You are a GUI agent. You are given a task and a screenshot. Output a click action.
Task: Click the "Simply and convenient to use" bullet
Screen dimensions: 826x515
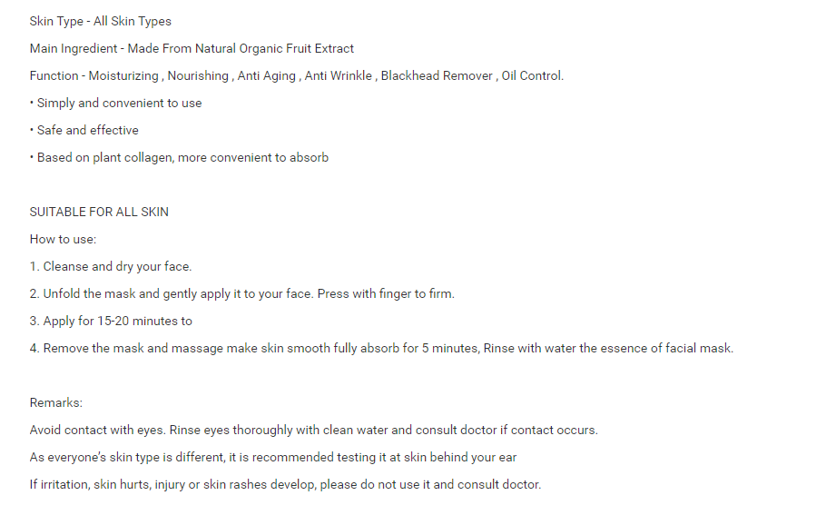pos(119,103)
